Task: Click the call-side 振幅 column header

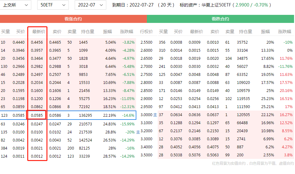Action: click(x=108, y=32)
